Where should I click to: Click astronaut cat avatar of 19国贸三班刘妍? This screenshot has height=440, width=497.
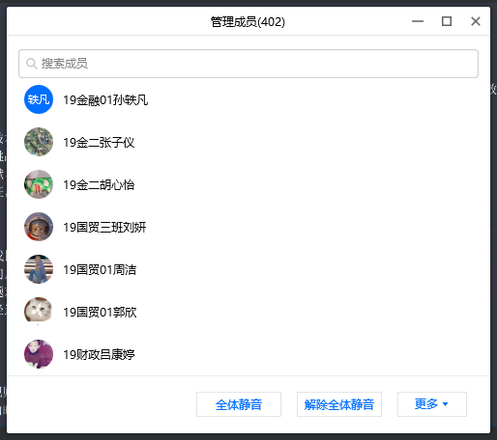39,227
